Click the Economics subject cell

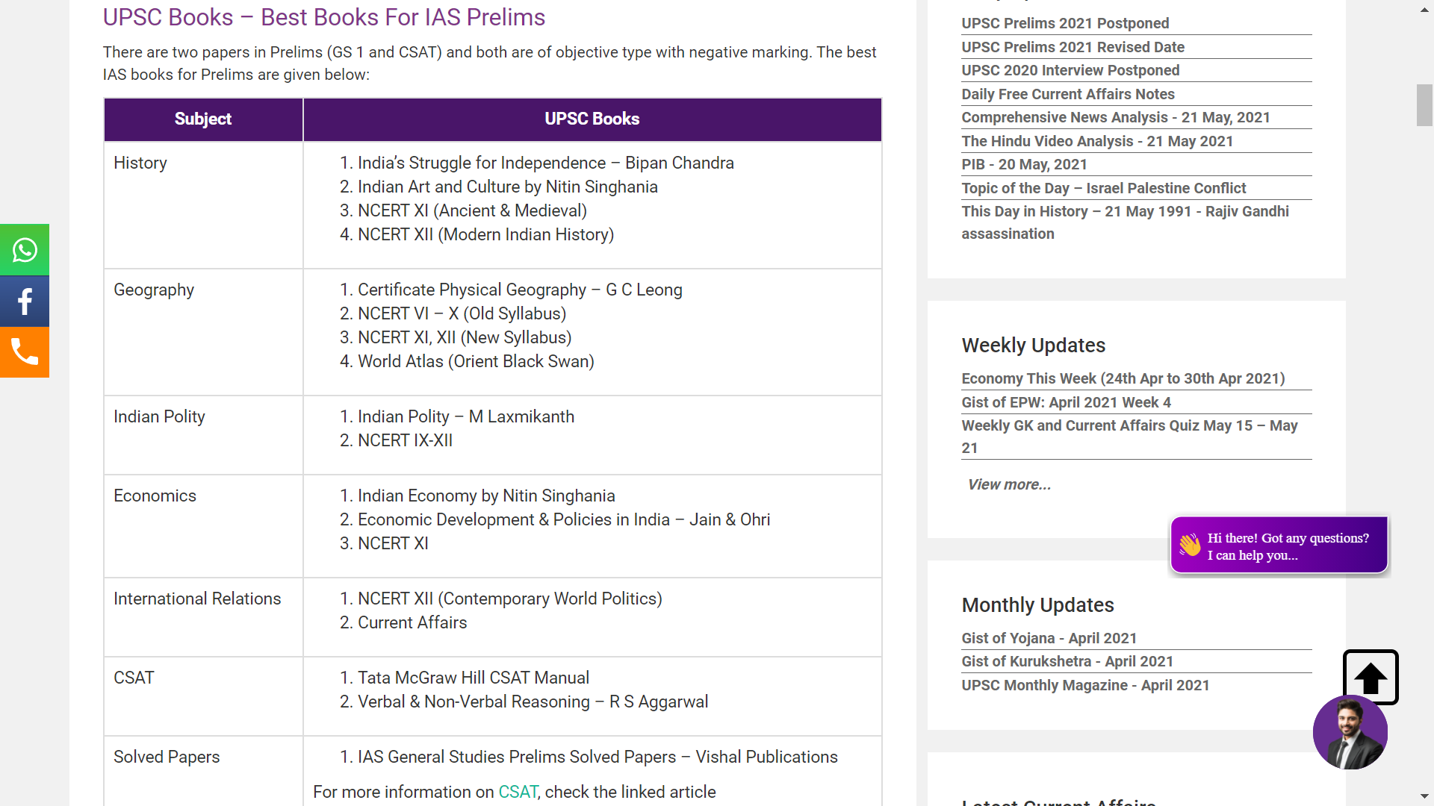click(203, 526)
